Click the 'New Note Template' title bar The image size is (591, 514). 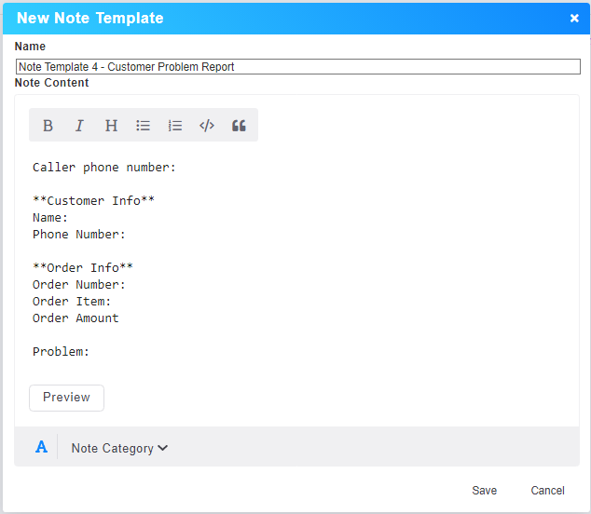click(280, 19)
